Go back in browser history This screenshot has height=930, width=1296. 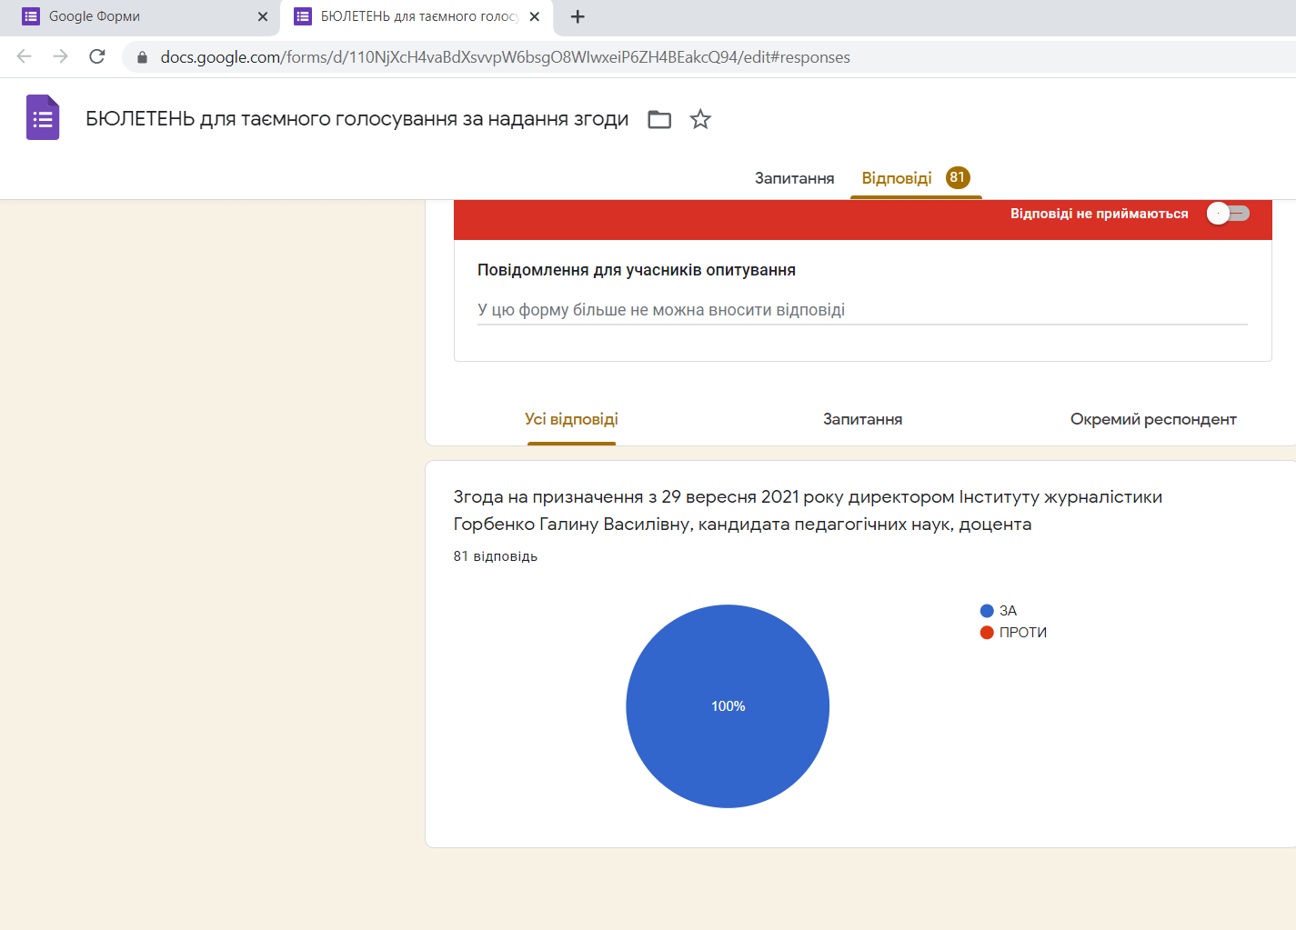point(25,56)
